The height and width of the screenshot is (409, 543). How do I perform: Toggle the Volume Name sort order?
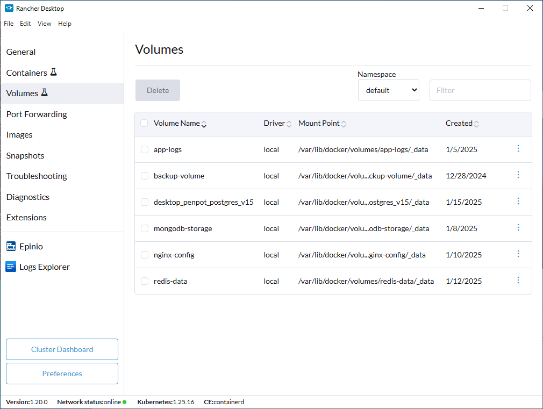coord(204,124)
